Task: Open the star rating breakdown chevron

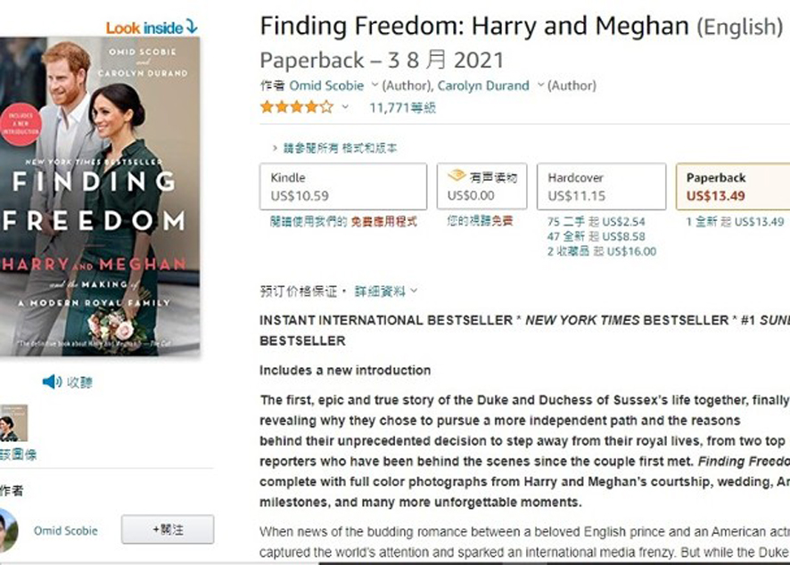Action: 345,107
